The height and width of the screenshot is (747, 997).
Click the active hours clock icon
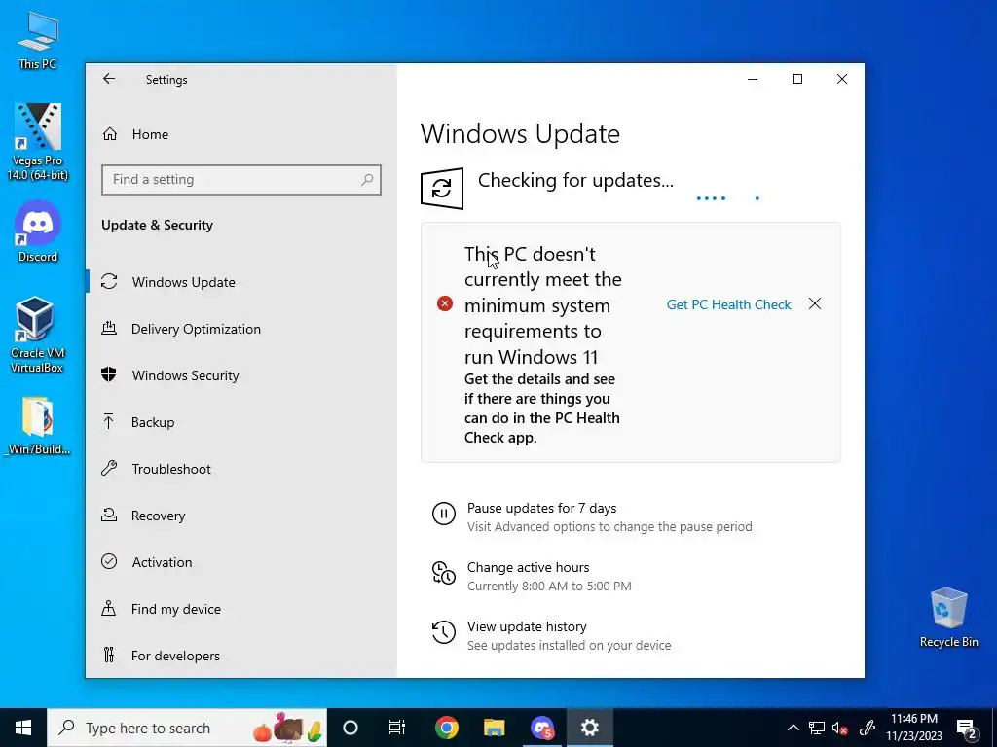coord(444,572)
